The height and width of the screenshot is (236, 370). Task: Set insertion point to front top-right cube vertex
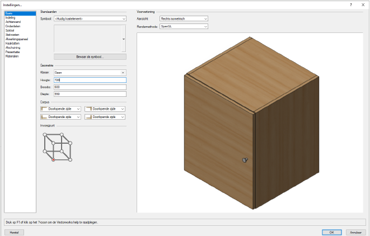click(71, 143)
